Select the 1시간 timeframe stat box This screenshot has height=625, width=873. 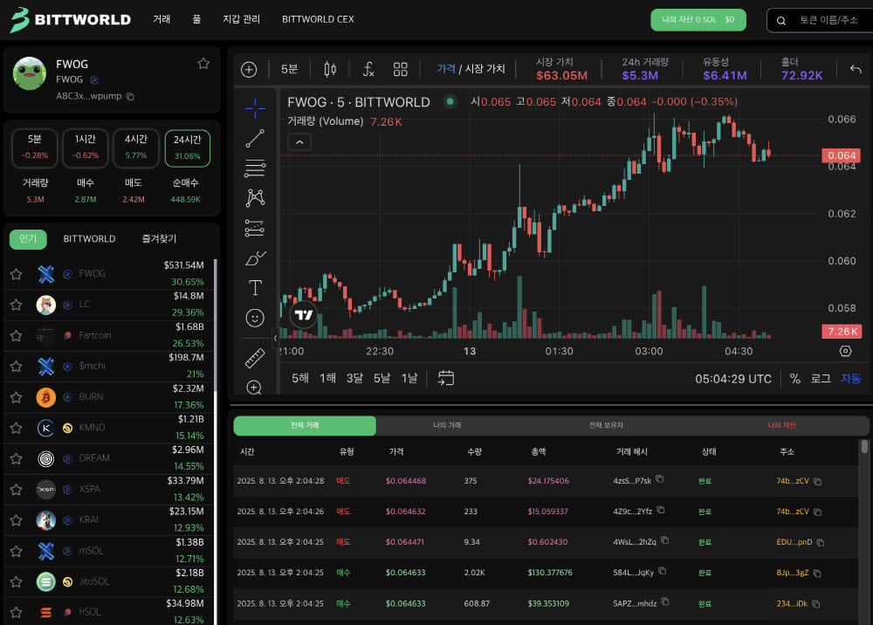86,148
